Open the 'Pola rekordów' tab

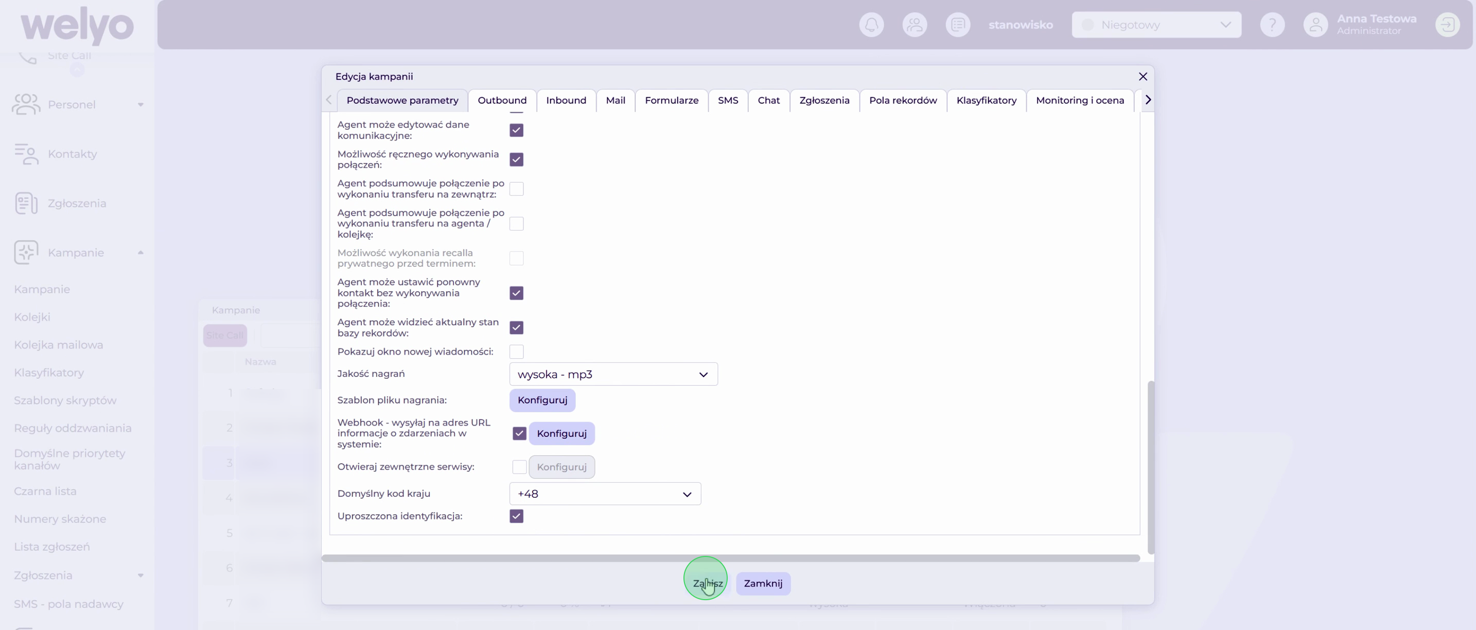tap(903, 100)
